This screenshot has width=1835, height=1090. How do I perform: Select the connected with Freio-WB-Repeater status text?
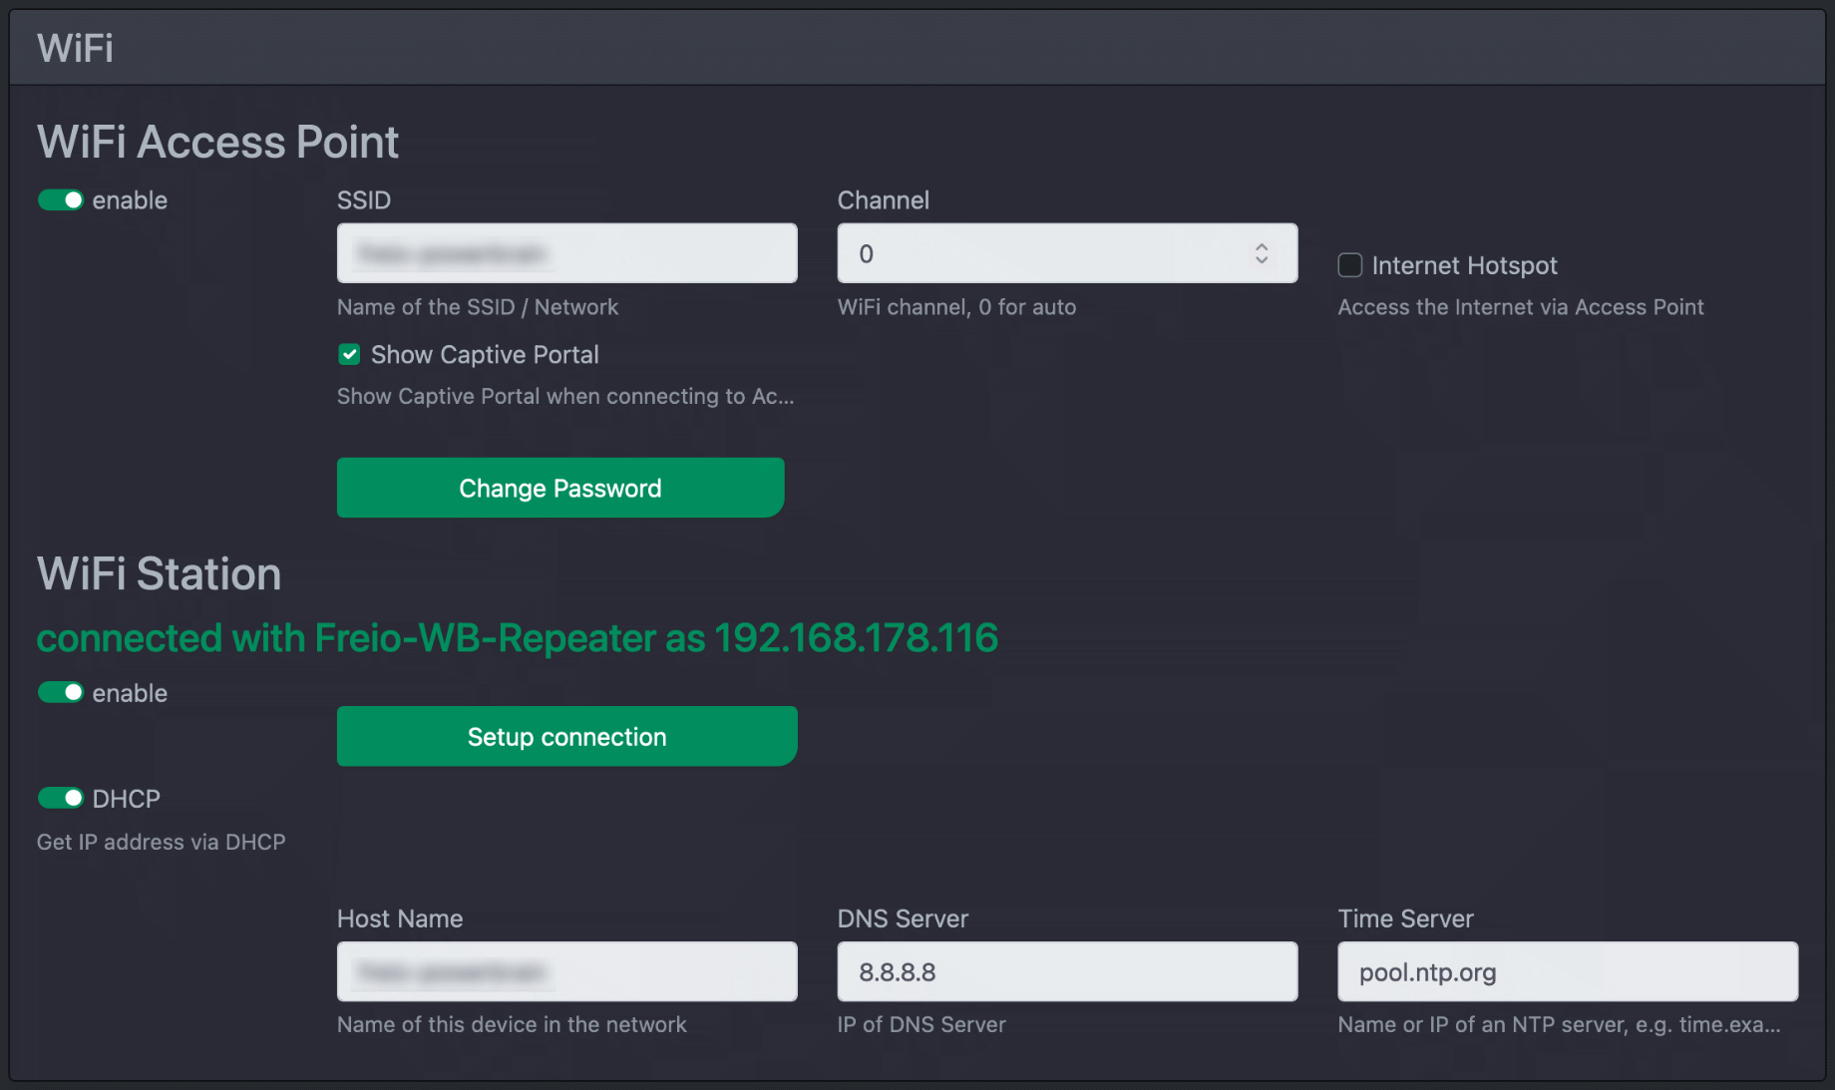tap(517, 638)
